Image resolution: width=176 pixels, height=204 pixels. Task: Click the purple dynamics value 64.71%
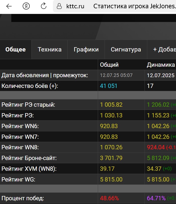pyautogui.click(x=156, y=199)
